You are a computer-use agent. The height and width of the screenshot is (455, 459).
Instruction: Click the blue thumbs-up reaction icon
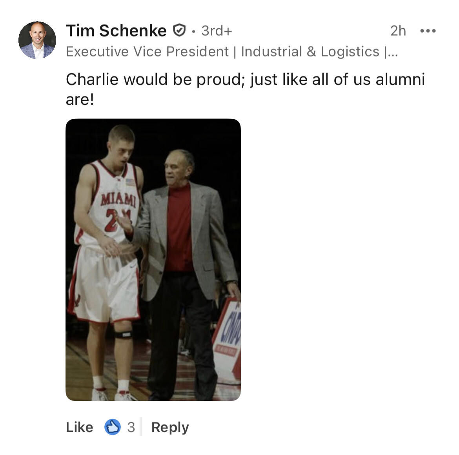(113, 427)
